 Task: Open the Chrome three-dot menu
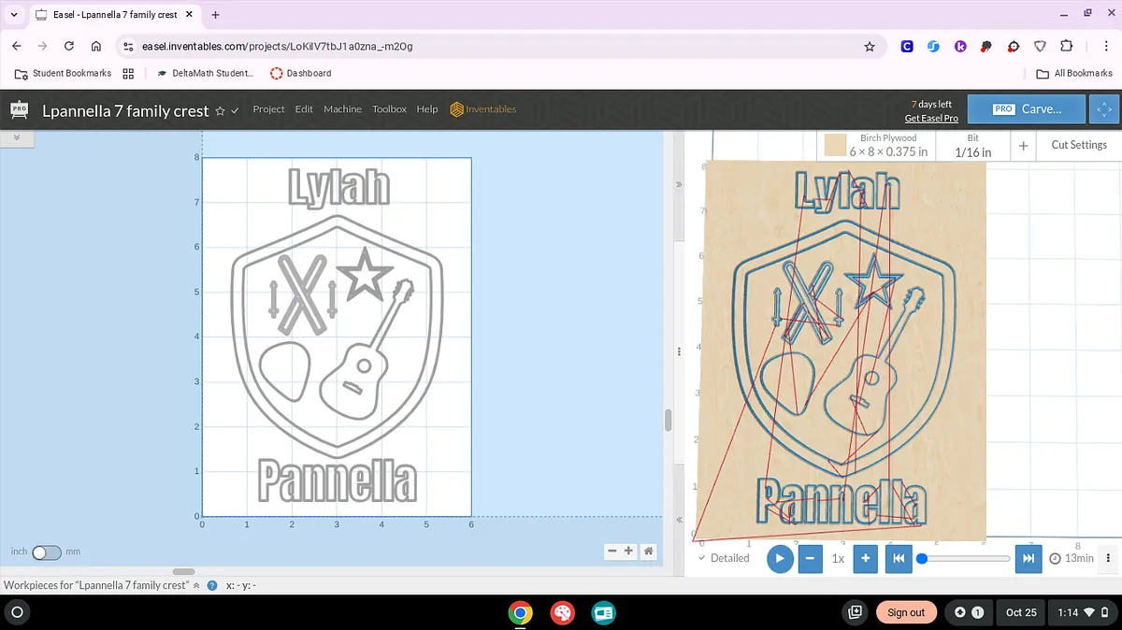click(1106, 46)
